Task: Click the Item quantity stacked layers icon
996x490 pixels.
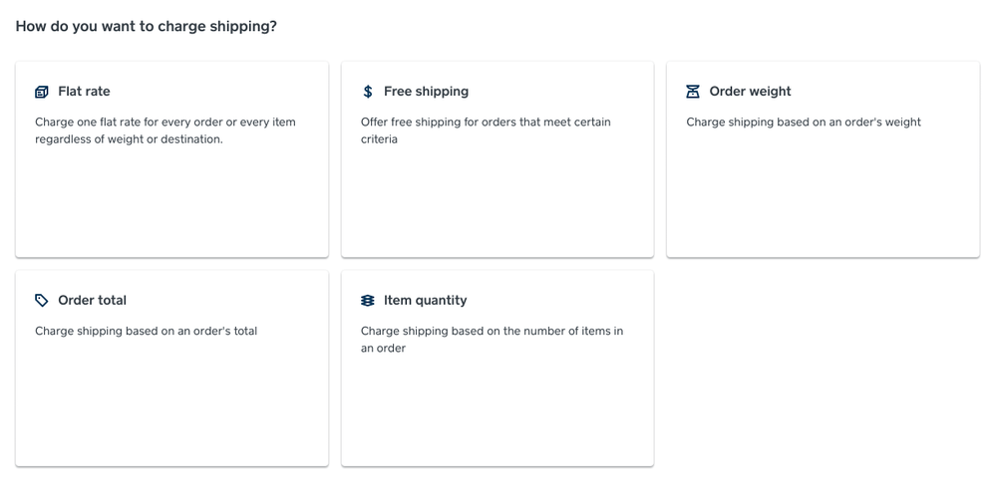Action: coord(368,301)
